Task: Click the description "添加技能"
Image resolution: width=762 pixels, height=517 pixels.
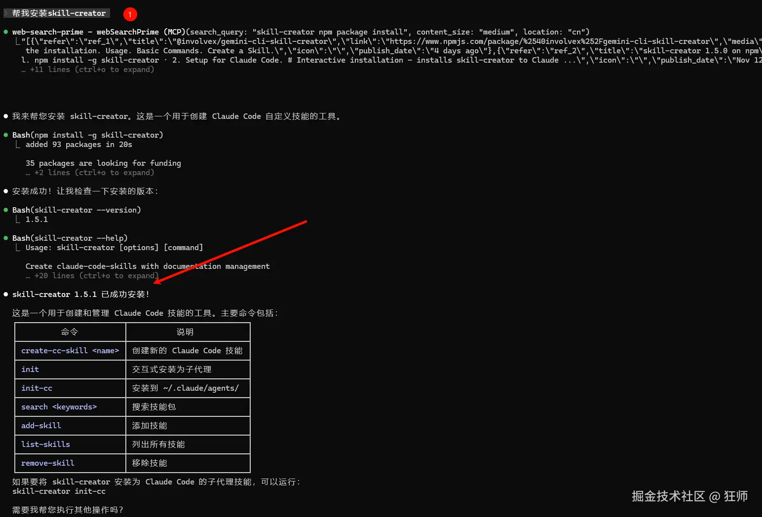Action: click(149, 426)
